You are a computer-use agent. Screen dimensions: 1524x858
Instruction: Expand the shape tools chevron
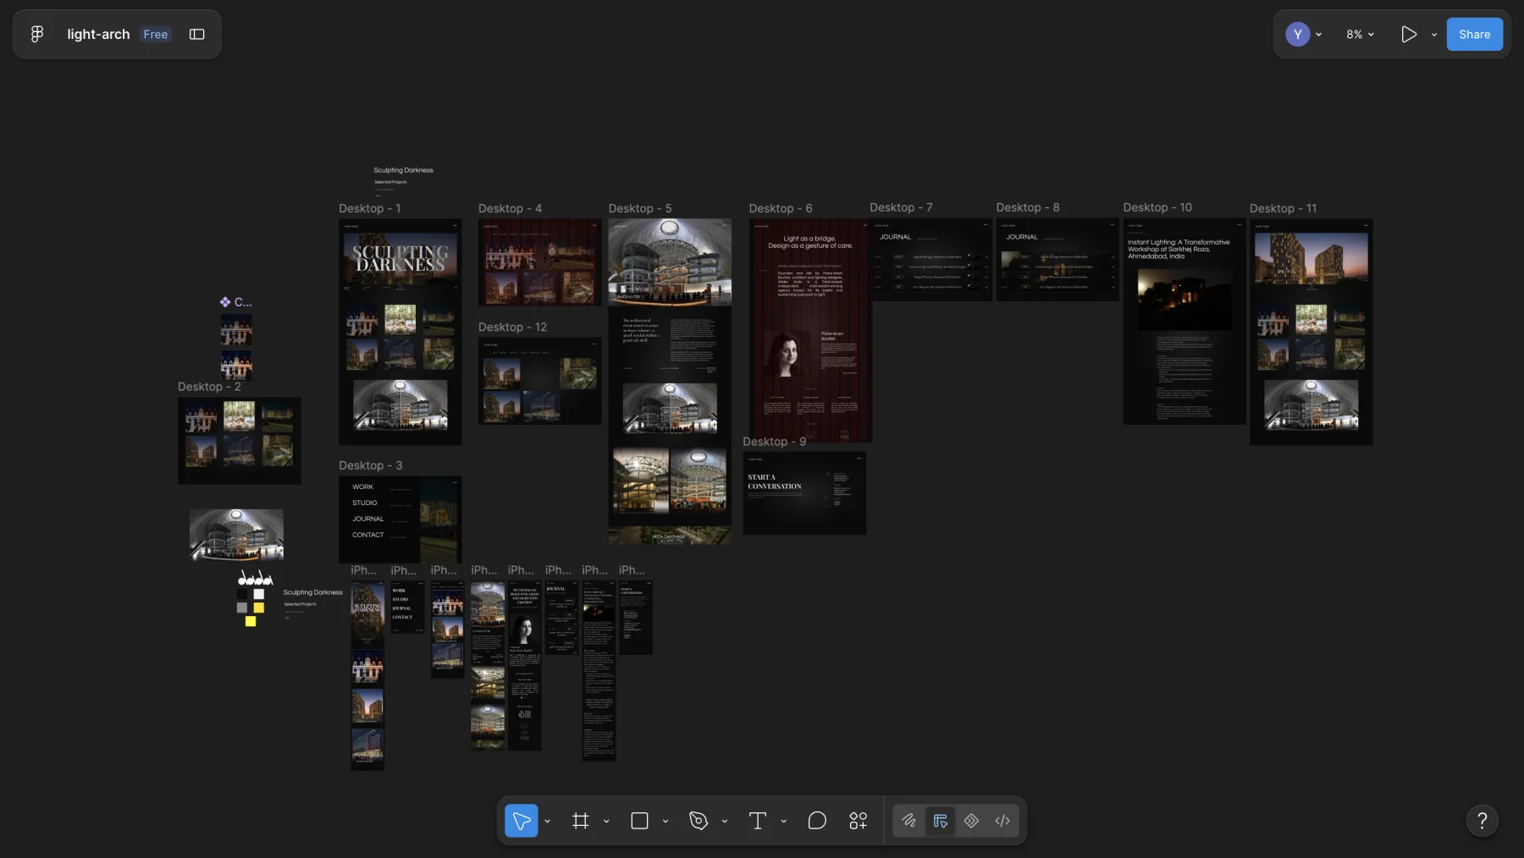[665, 821]
